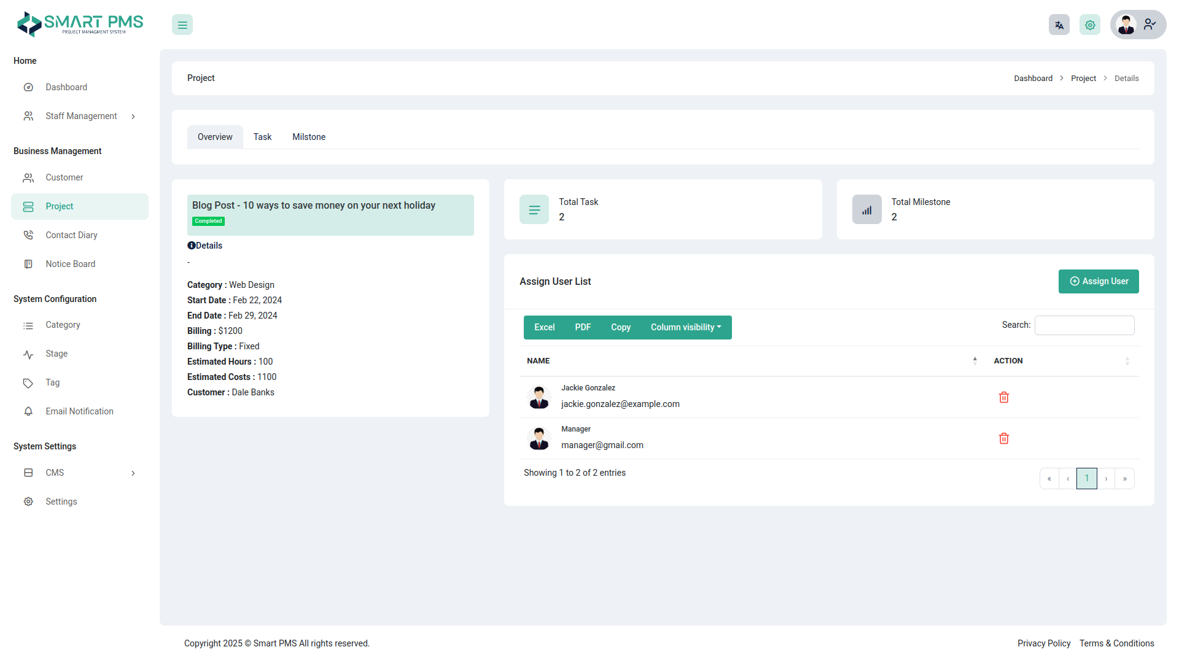
Task: Toggle the sidebar with the hamburger button
Action: click(182, 25)
